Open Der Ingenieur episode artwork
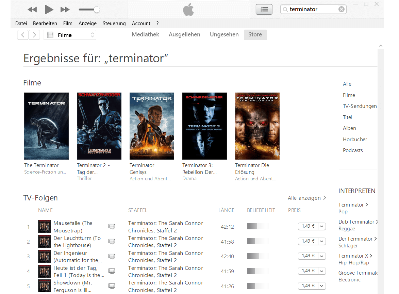This screenshot has height=294, width=399. pyautogui.click(x=45, y=256)
